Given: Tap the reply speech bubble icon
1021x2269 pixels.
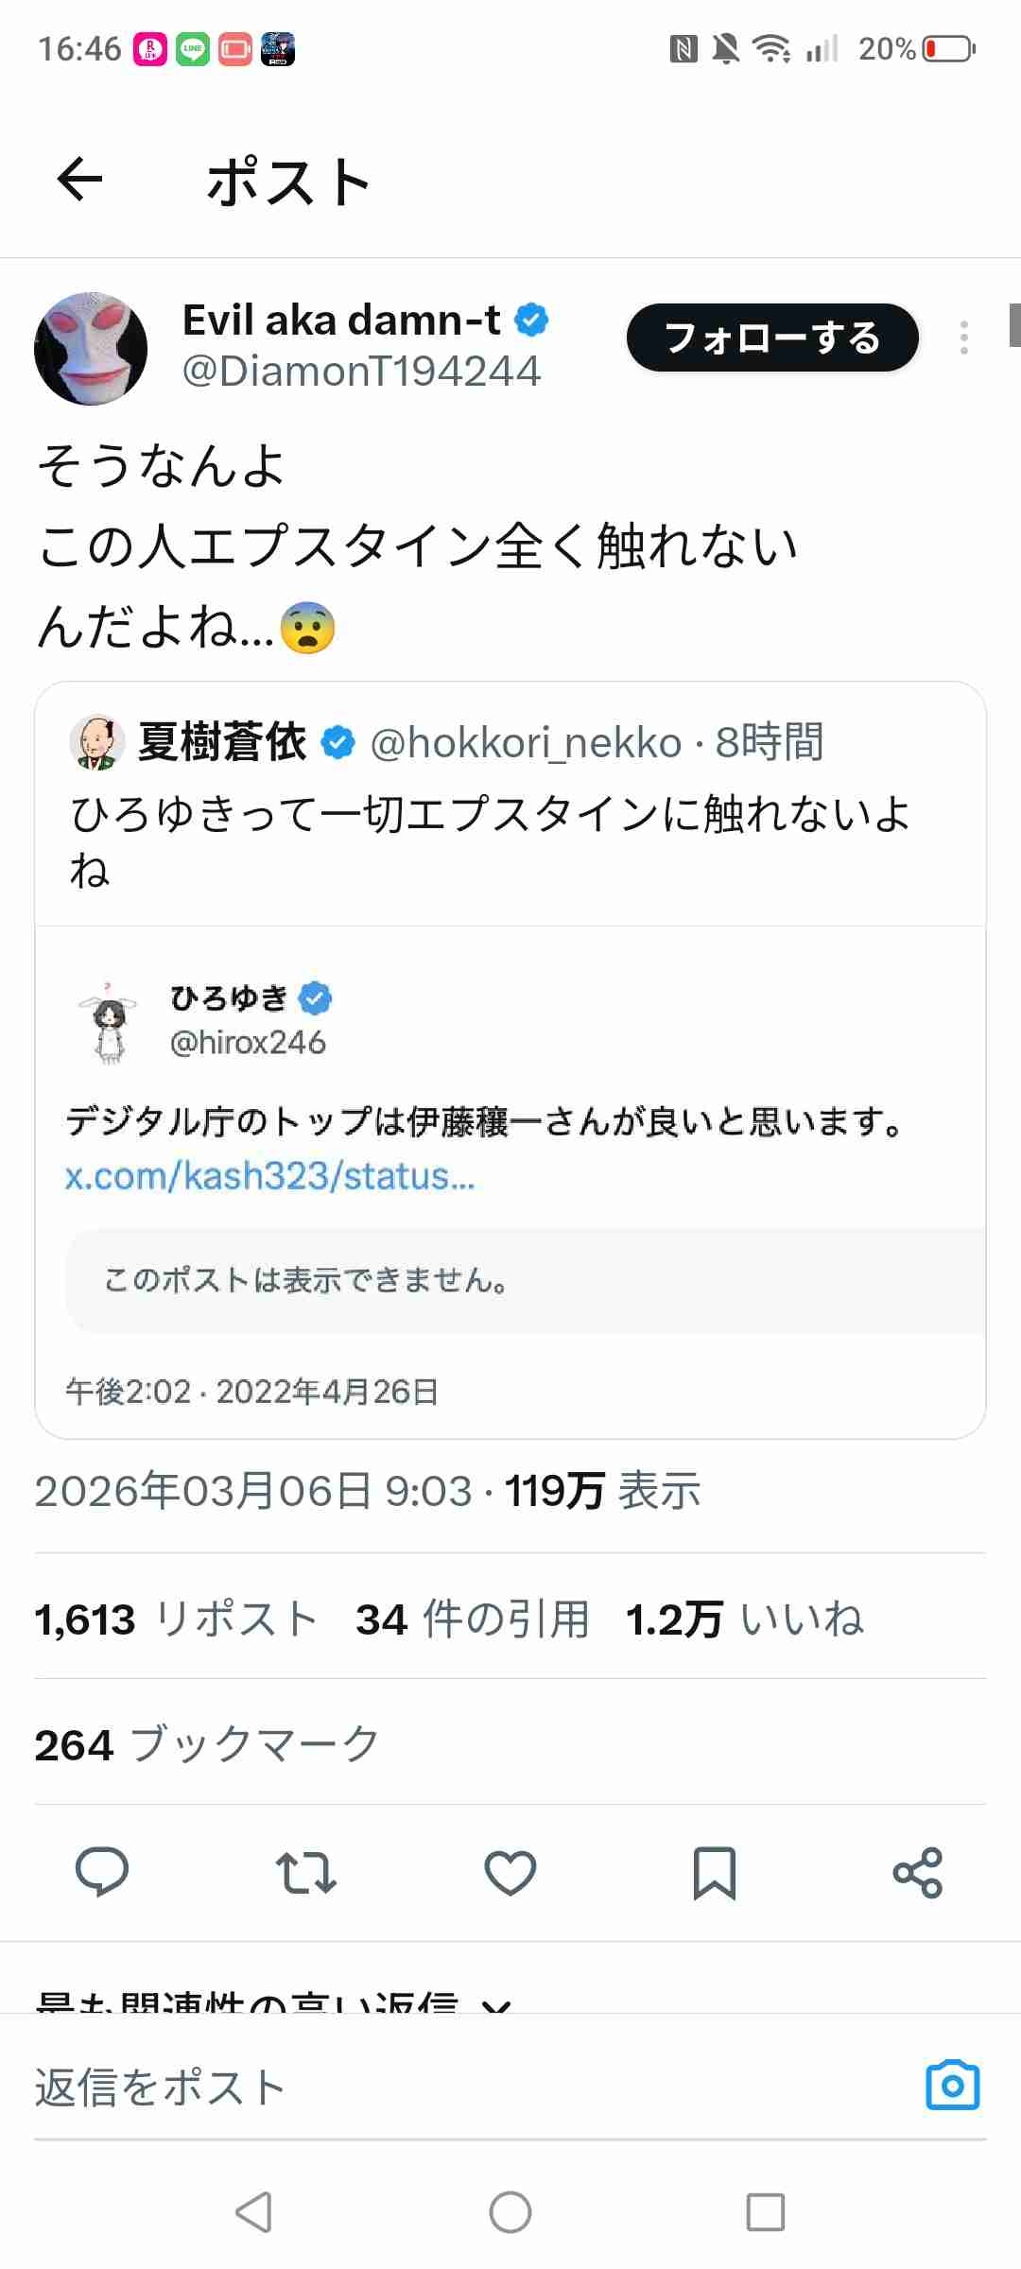Looking at the screenshot, I should click(102, 1872).
